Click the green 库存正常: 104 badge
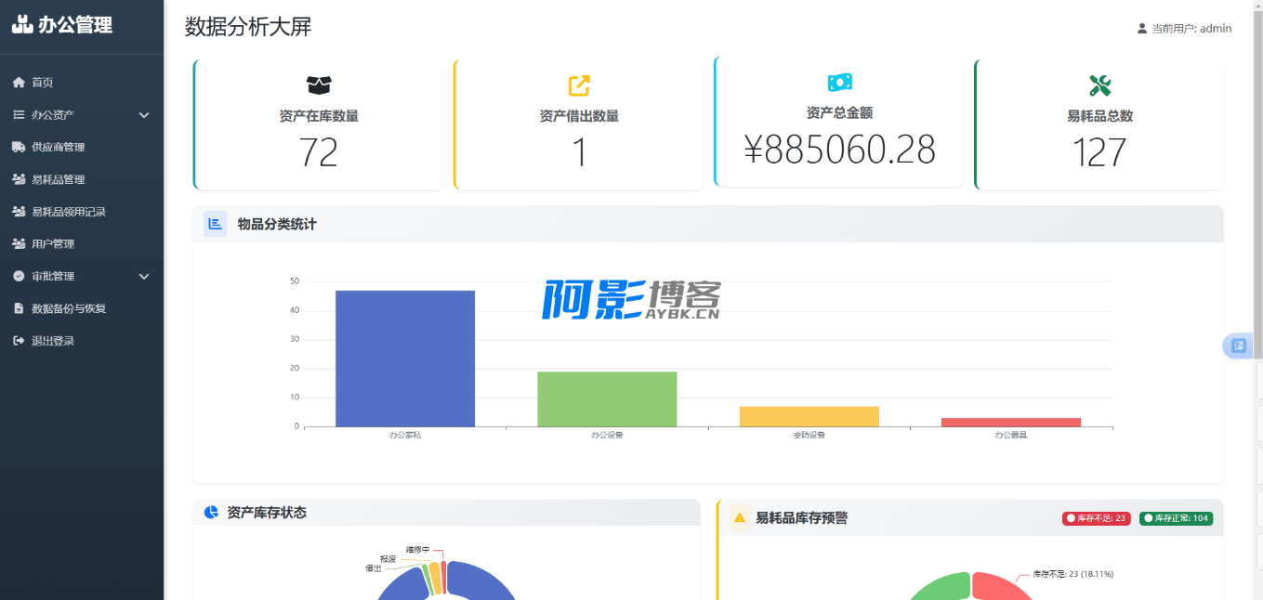The image size is (1263, 600). (1176, 518)
